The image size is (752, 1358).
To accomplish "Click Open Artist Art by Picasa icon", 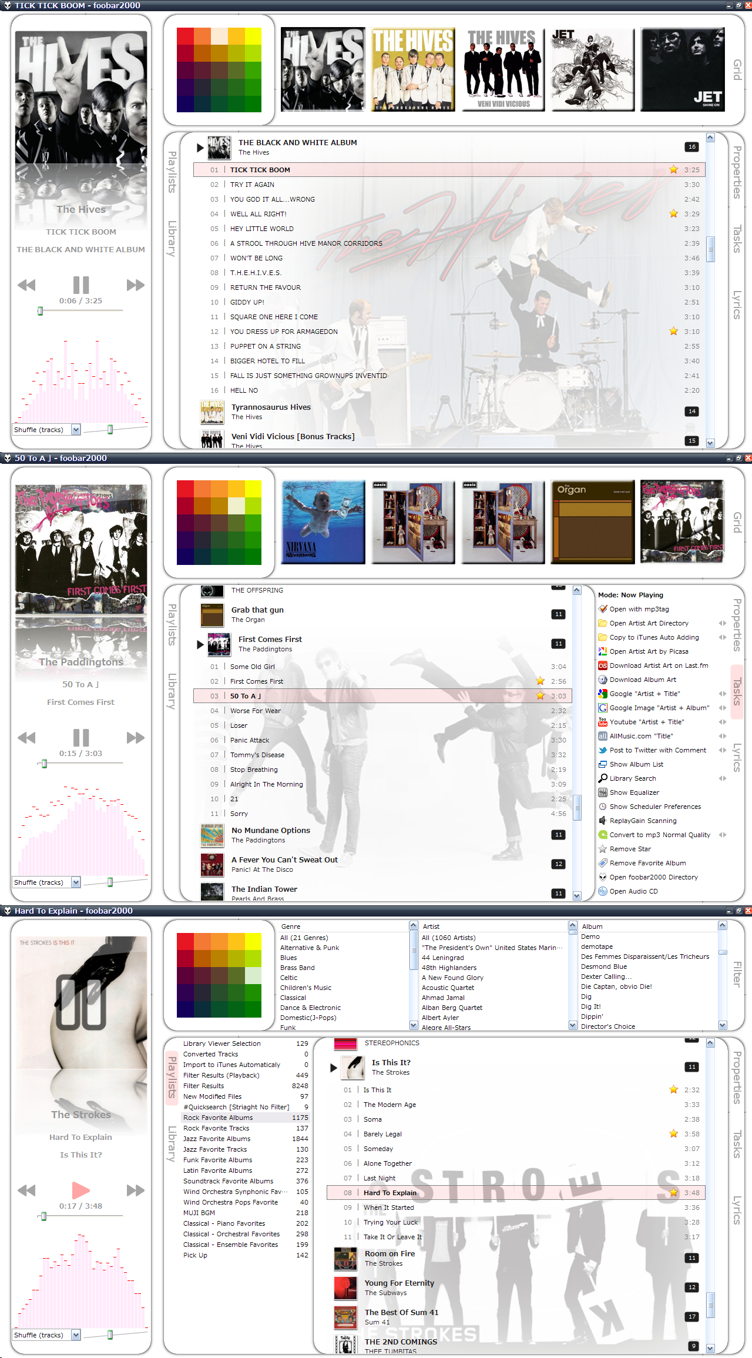I will (x=602, y=651).
